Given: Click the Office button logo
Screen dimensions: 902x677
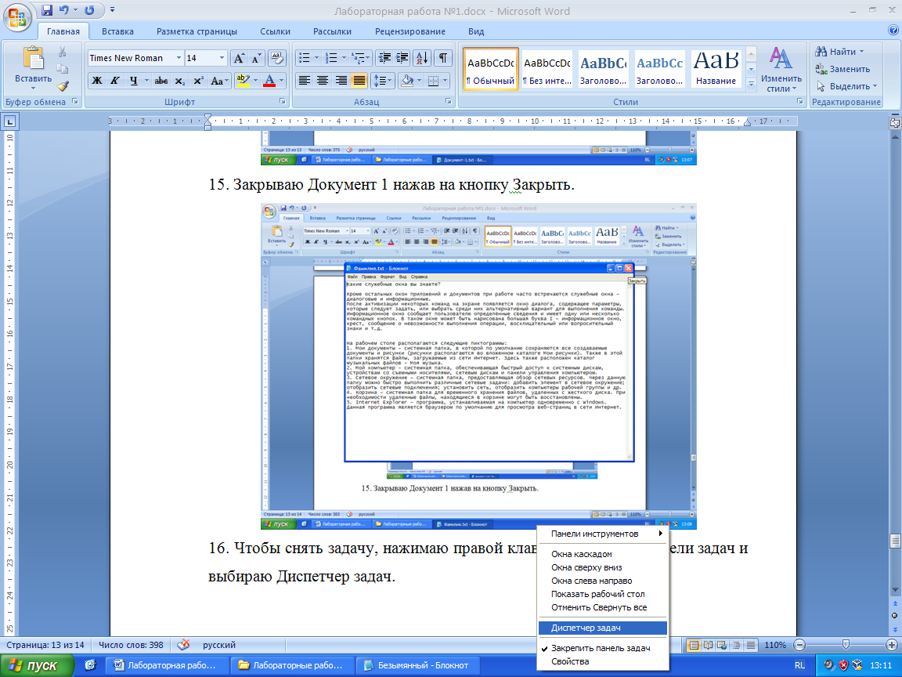Looking at the screenshot, I should point(17,16).
